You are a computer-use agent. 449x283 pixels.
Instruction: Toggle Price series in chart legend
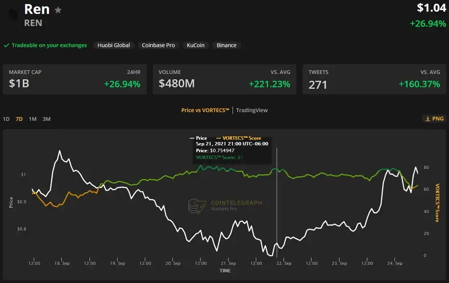pos(198,138)
